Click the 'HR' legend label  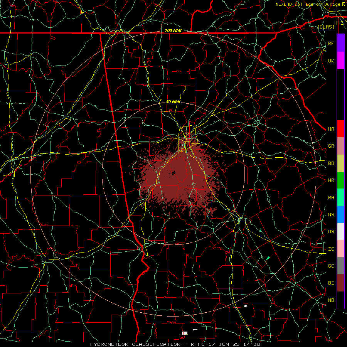point(331,180)
